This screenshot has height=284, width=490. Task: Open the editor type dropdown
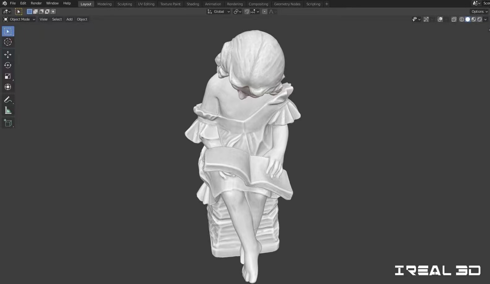[x=7, y=11]
